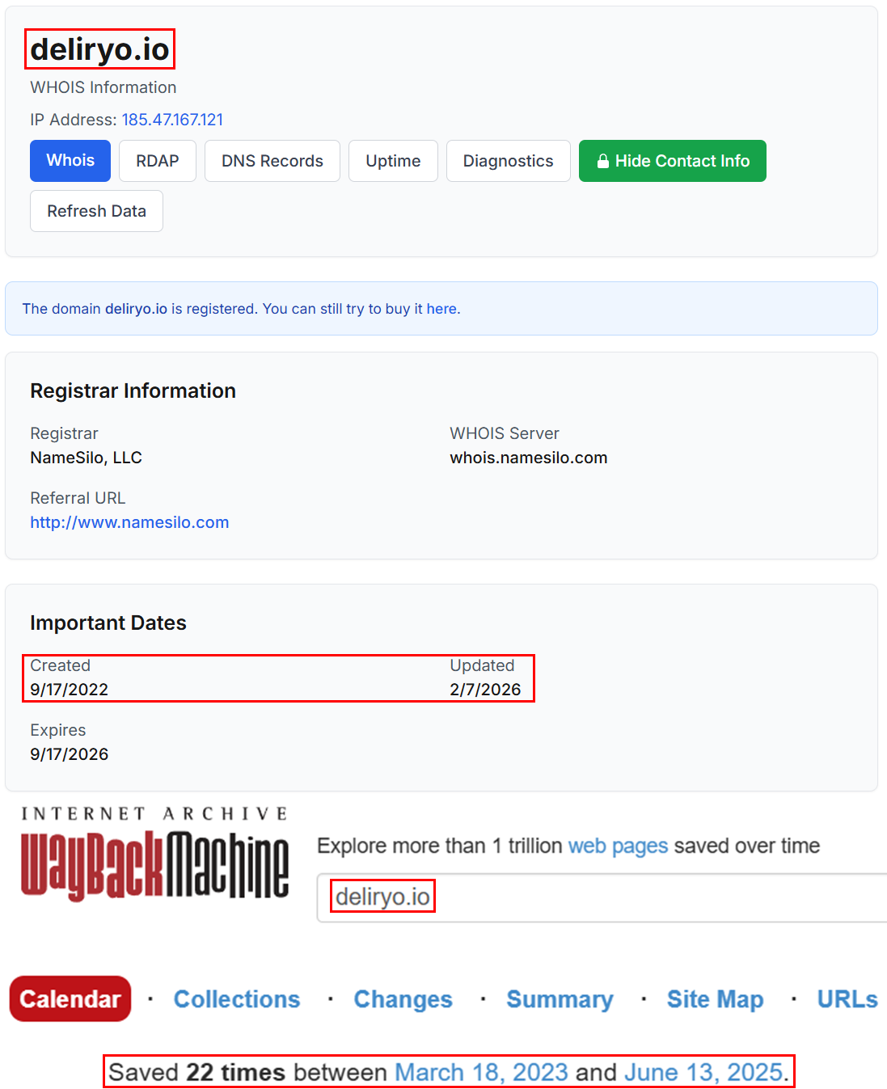Select the Whois tab
The height and width of the screenshot is (1089, 887).
click(x=70, y=161)
